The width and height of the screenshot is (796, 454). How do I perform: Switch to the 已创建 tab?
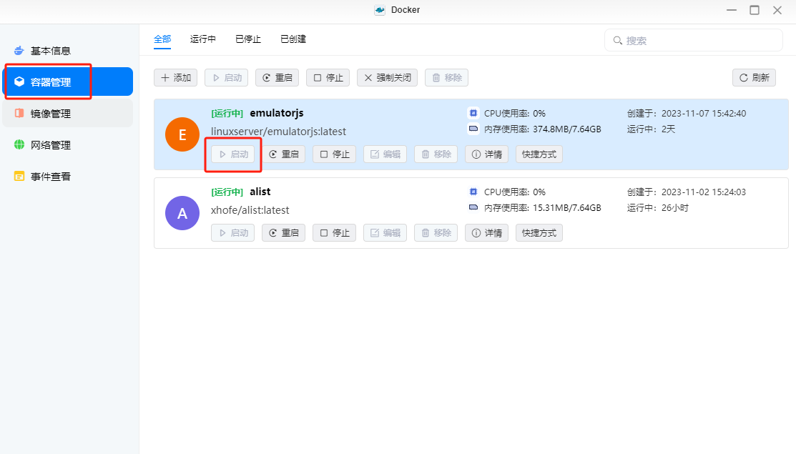(x=293, y=39)
